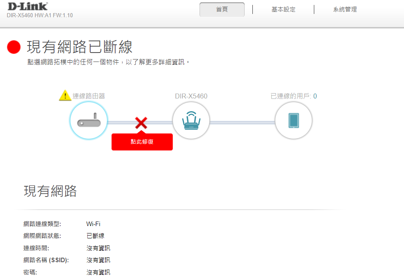This screenshot has height=279, width=404.
Task: Click the D-Link logo
Action: [27, 7]
